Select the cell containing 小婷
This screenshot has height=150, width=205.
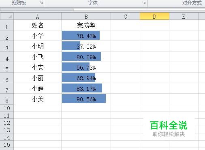point(38,88)
